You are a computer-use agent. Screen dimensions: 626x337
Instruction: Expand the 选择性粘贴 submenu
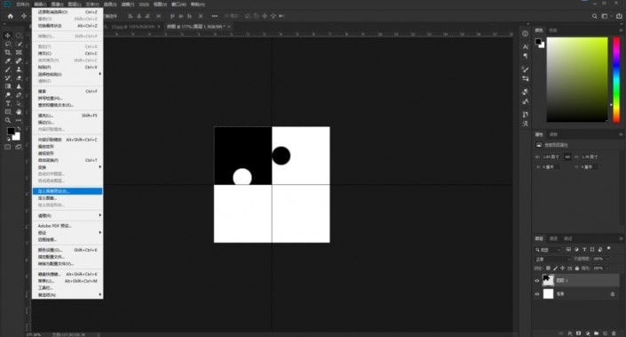click(x=67, y=75)
